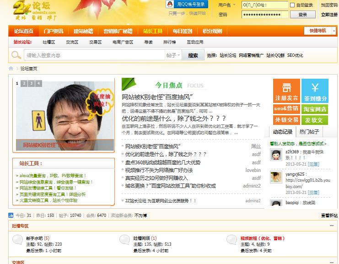Select slide number 2 in slideshow
This screenshot has height=264, width=339.
pos(24,83)
